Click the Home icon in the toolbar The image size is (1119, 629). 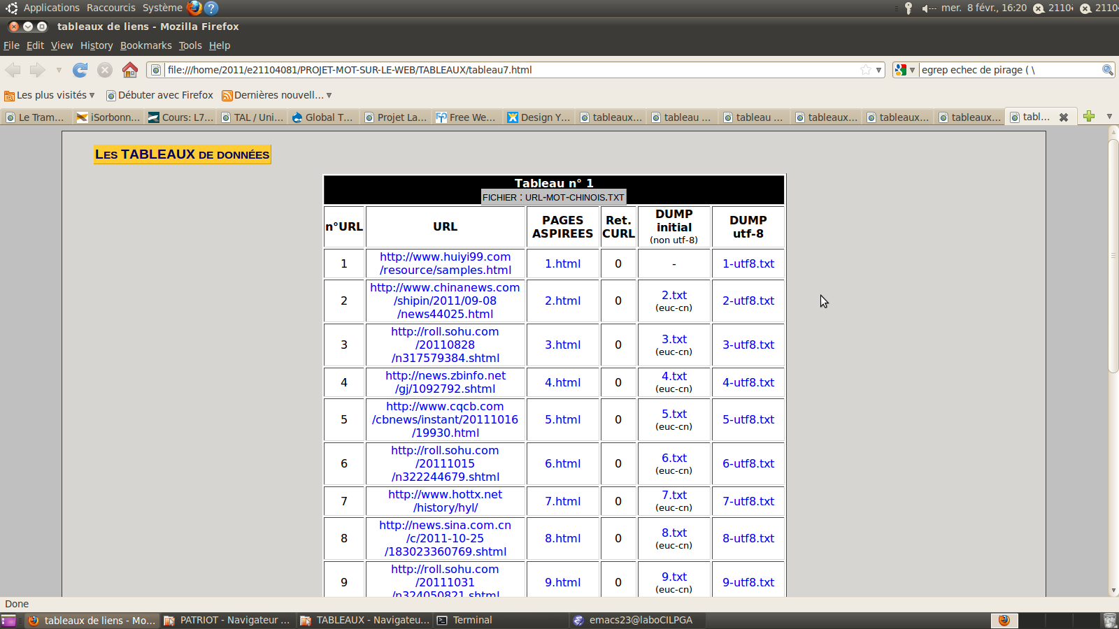(130, 70)
